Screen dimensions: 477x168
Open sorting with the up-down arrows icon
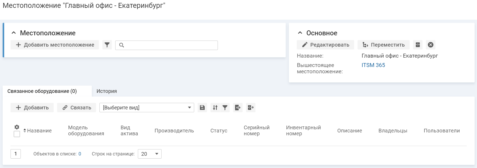(x=215, y=108)
